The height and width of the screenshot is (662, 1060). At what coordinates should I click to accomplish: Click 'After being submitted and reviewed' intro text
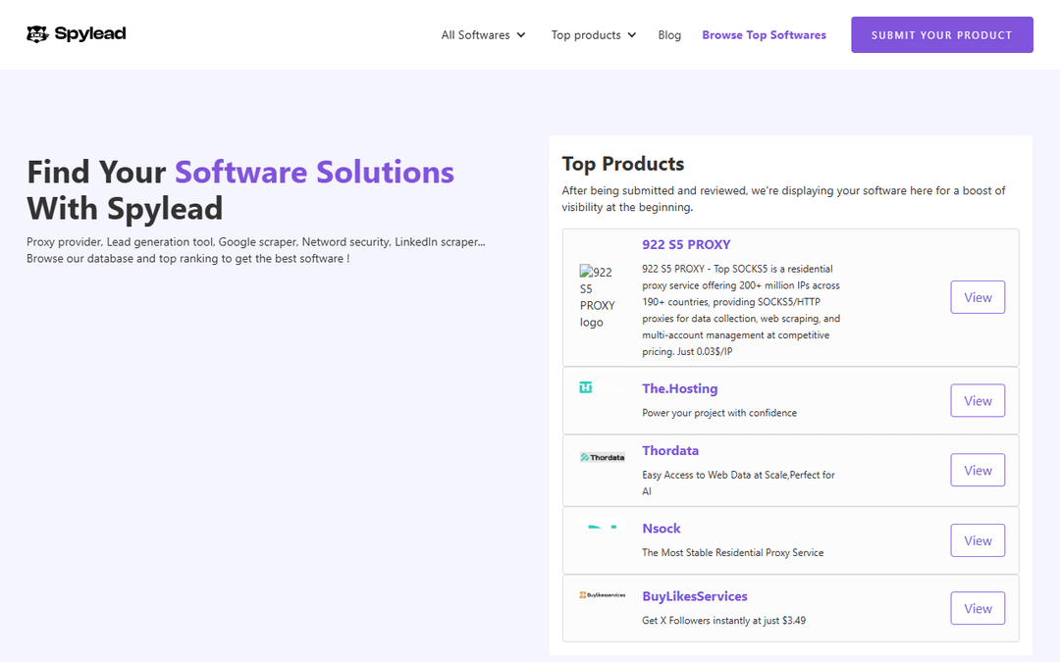coord(784,198)
